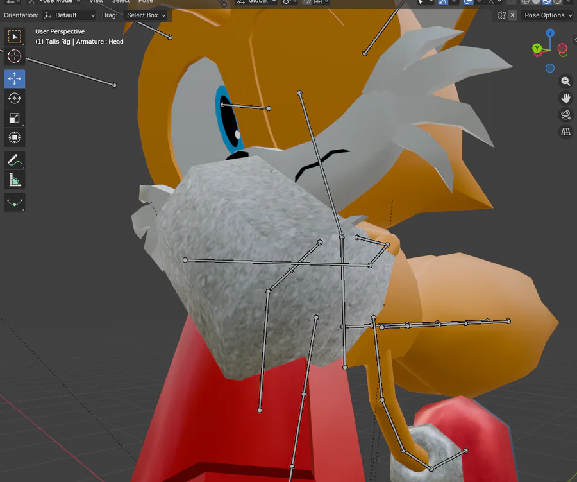The width and height of the screenshot is (577, 482).
Task: Open the Pose Mode selector
Action: point(54,2)
